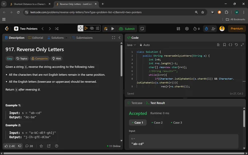Switch to the Solutions tab
The image size is (248, 155).
tap(55, 38)
